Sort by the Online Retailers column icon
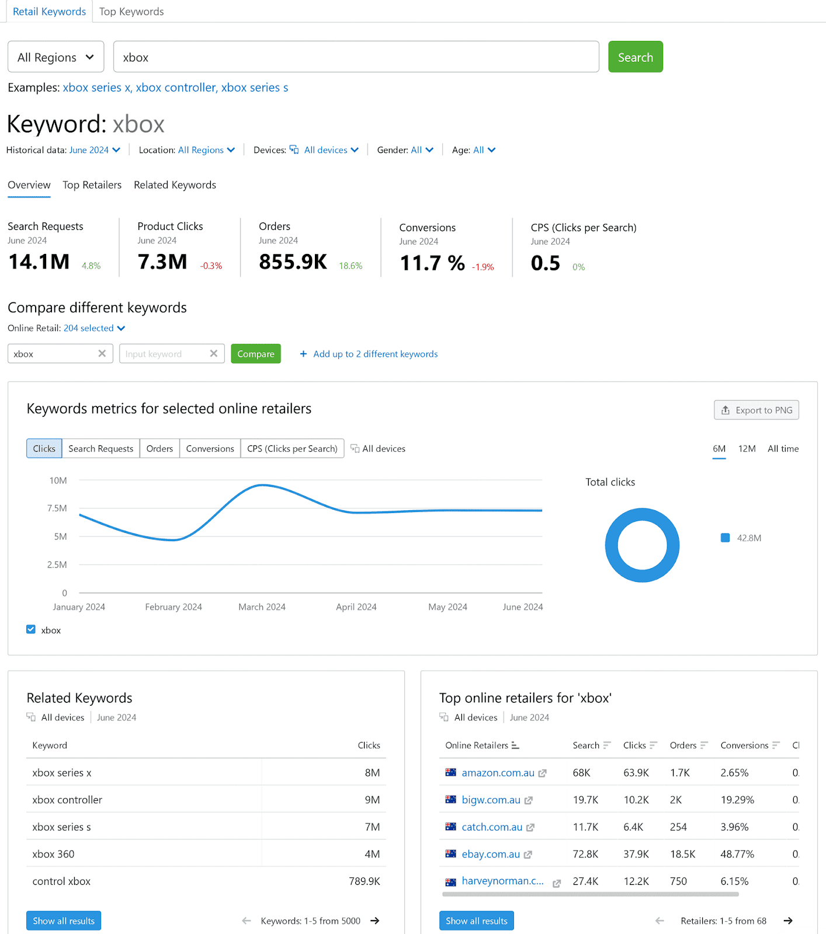 coord(515,745)
